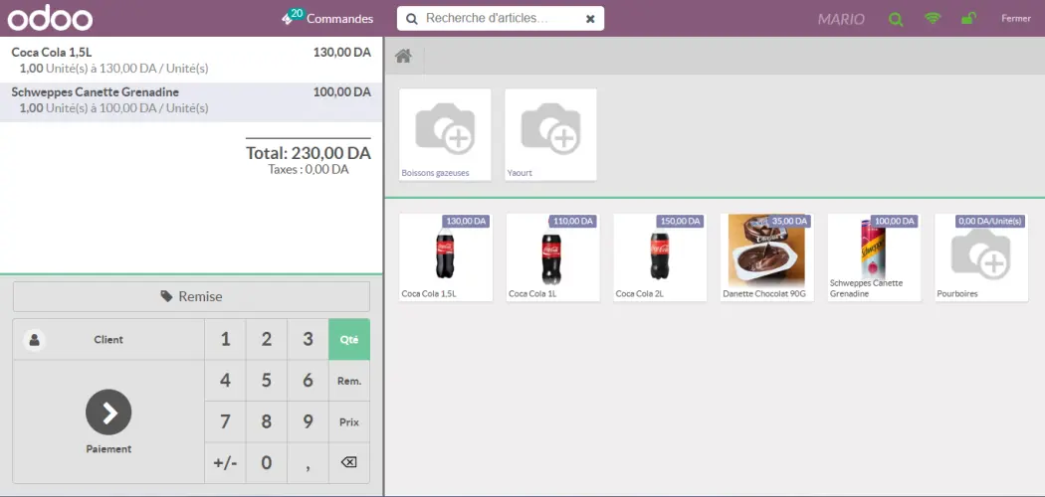1045x497 pixels.
Task: Click the client person avatar icon
Action: (x=34, y=340)
